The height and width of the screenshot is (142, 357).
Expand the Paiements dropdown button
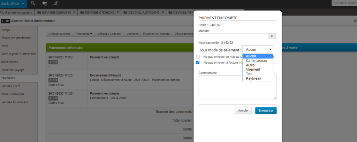click(84, 34)
